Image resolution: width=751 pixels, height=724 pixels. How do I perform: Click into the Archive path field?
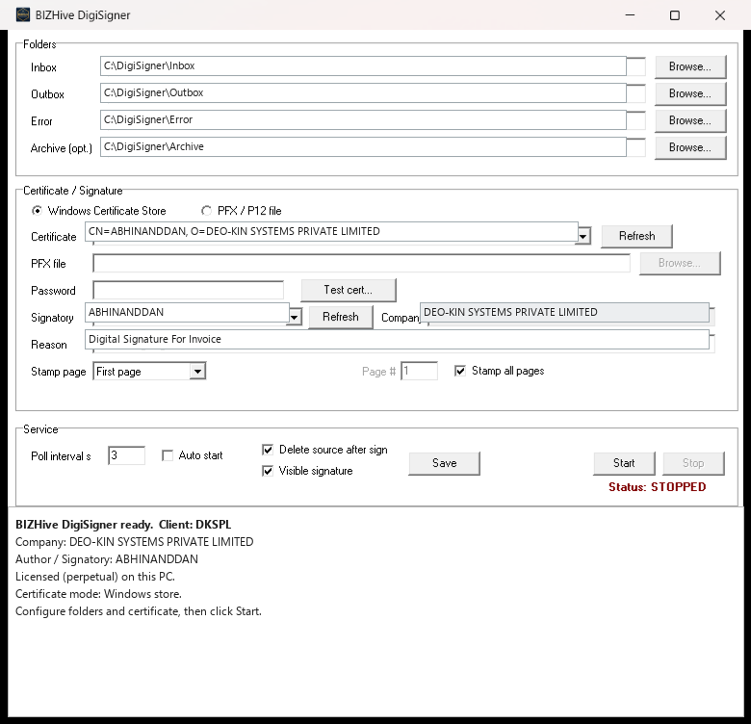coord(363,146)
